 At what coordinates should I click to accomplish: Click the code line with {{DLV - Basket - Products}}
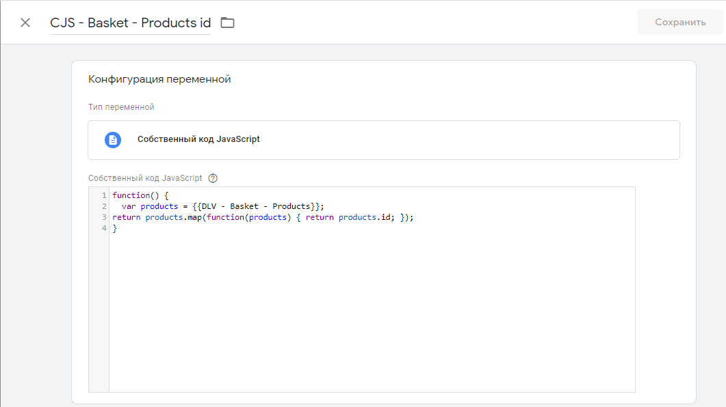click(222, 206)
